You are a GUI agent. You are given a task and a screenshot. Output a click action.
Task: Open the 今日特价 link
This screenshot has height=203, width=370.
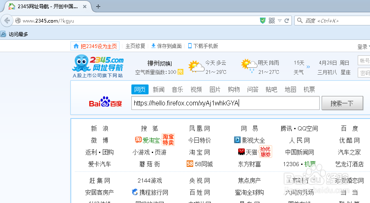pos(200,140)
